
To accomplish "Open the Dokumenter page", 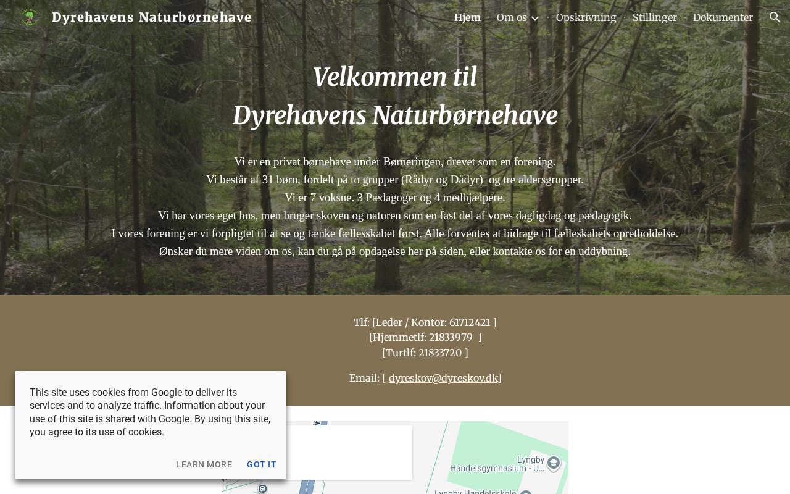I will pos(723,17).
